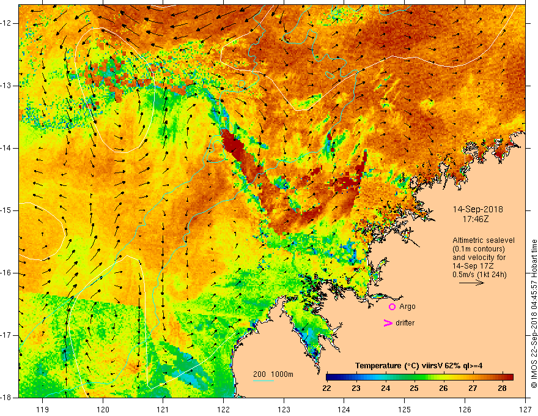
Task: Click the '120' longitude axis label
Action: click(x=103, y=409)
